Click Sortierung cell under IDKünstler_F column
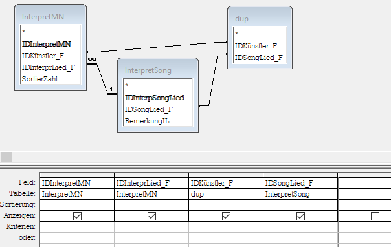Screen dimensions: 391x247 pyautogui.click(x=226, y=205)
